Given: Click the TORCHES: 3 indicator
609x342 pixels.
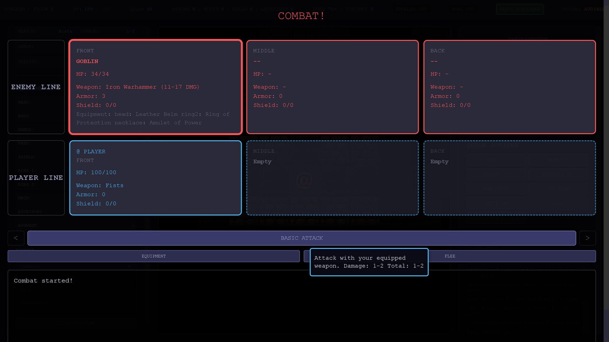Looking at the screenshot, I should (x=360, y=9).
